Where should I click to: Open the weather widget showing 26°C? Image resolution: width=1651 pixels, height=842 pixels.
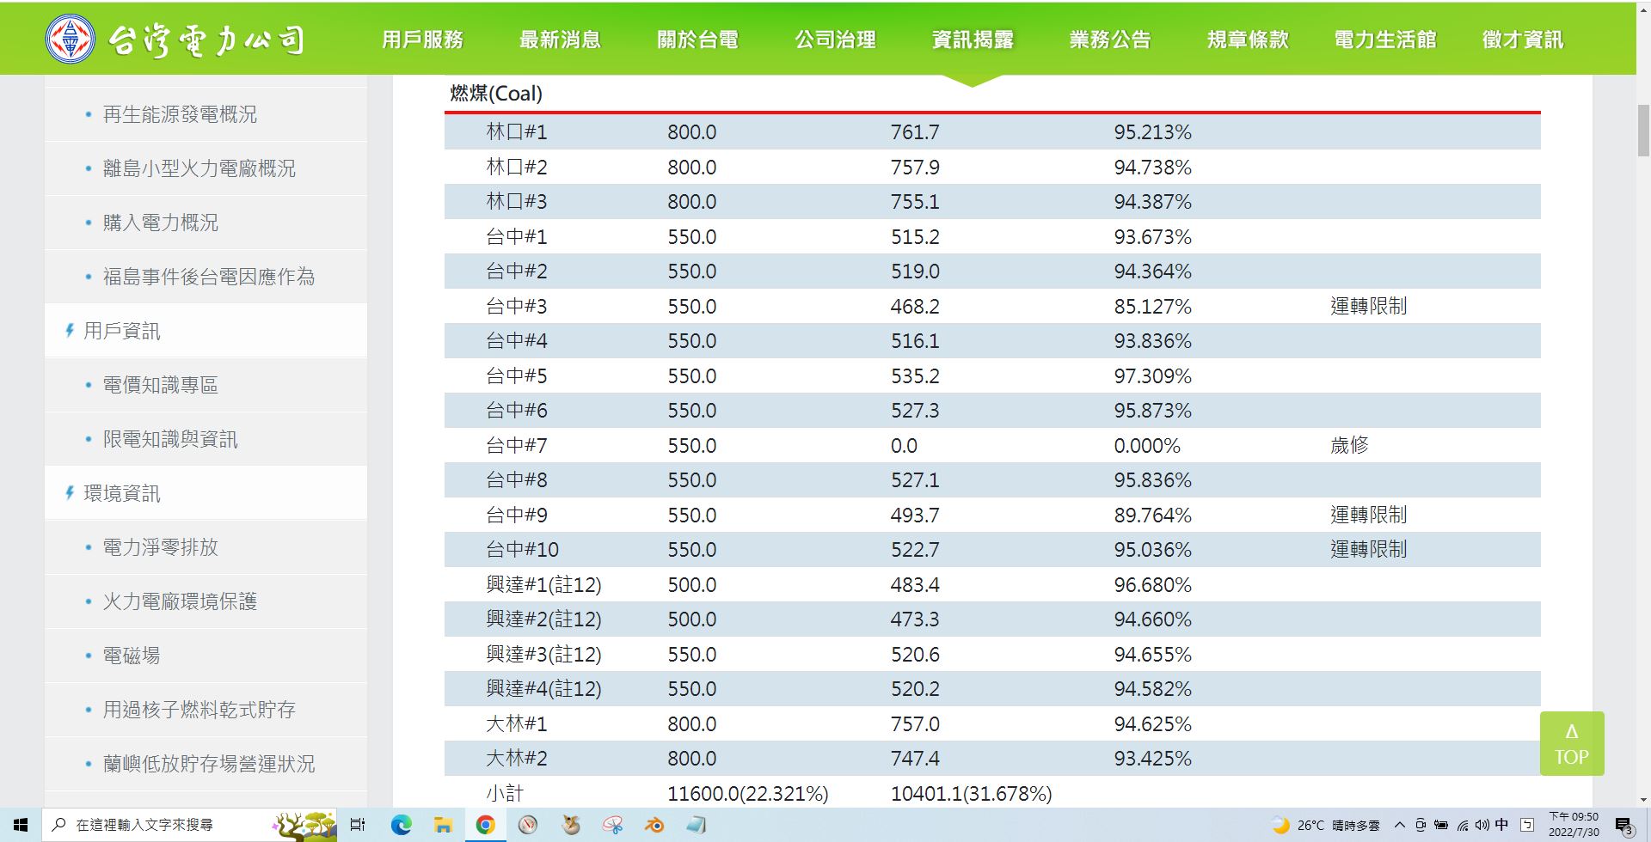[x=1325, y=825]
